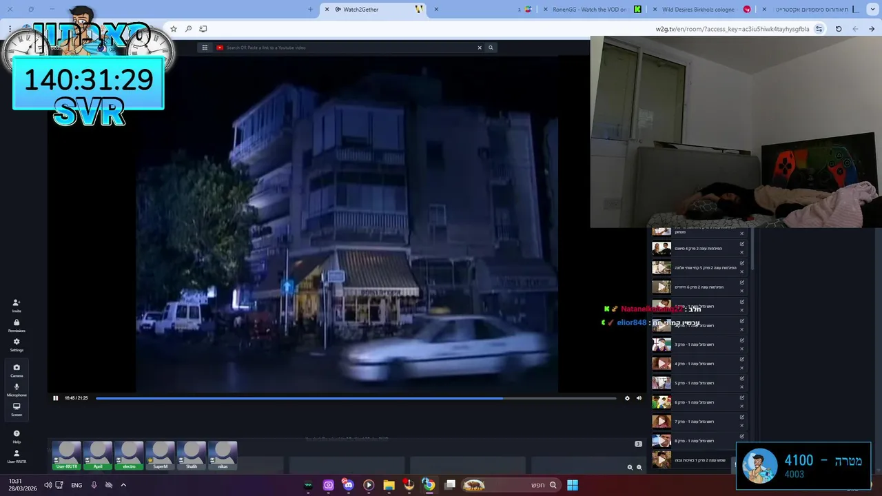
Task: Click the playlist panel scrollbar
Action: (x=752, y=249)
